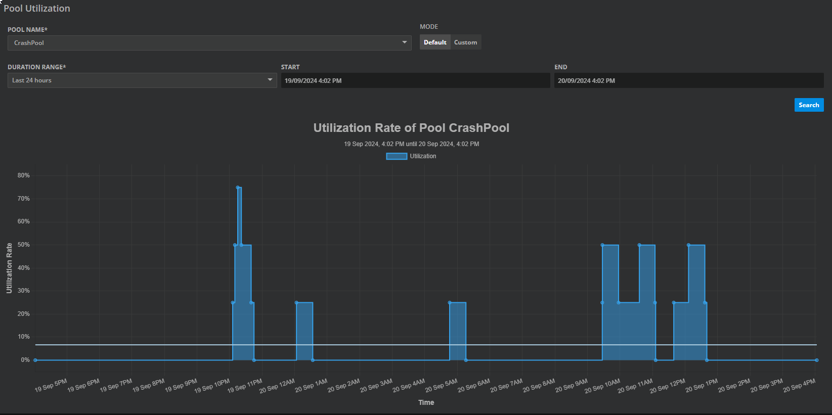Click the Utilization Rate of Pool CrashPool title
Image resolution: width=832 pixels, height=415 pixels.
pos(411,128)
